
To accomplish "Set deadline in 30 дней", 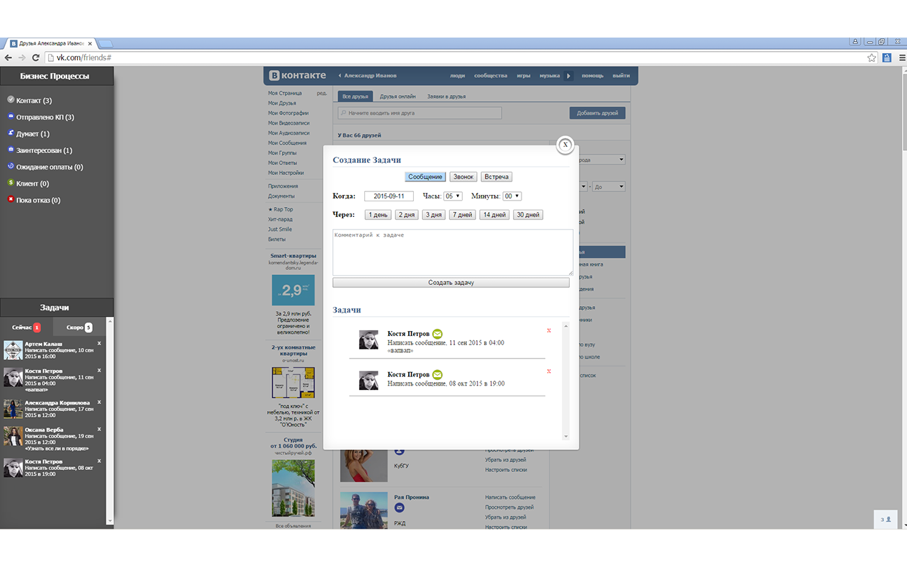I will point(528,215).
